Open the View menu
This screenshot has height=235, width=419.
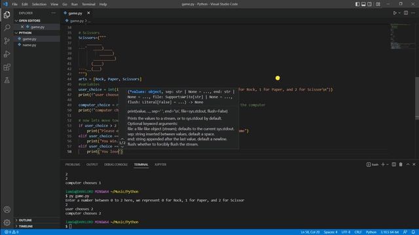54,4
